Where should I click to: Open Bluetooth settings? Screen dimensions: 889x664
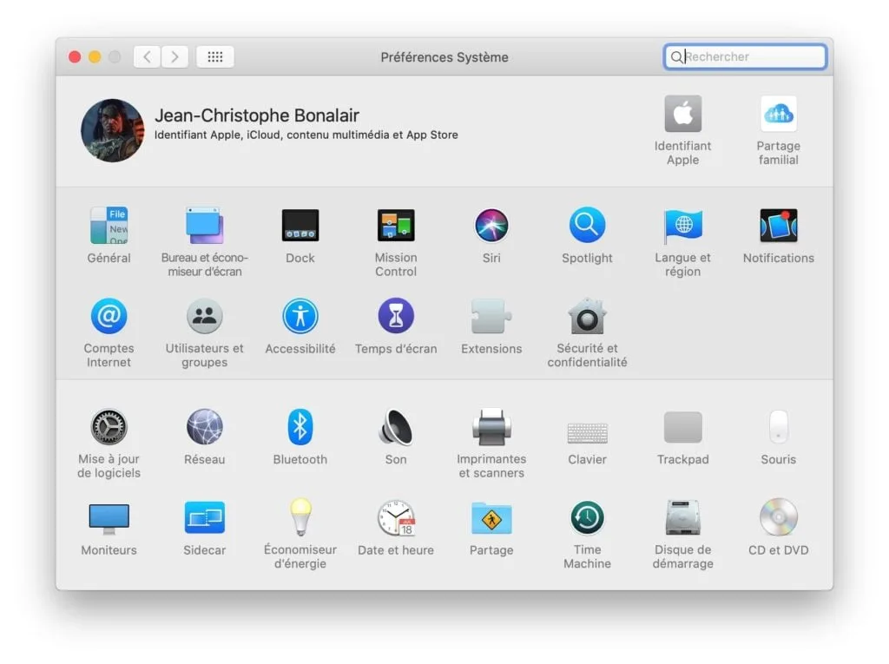point(300,427)
